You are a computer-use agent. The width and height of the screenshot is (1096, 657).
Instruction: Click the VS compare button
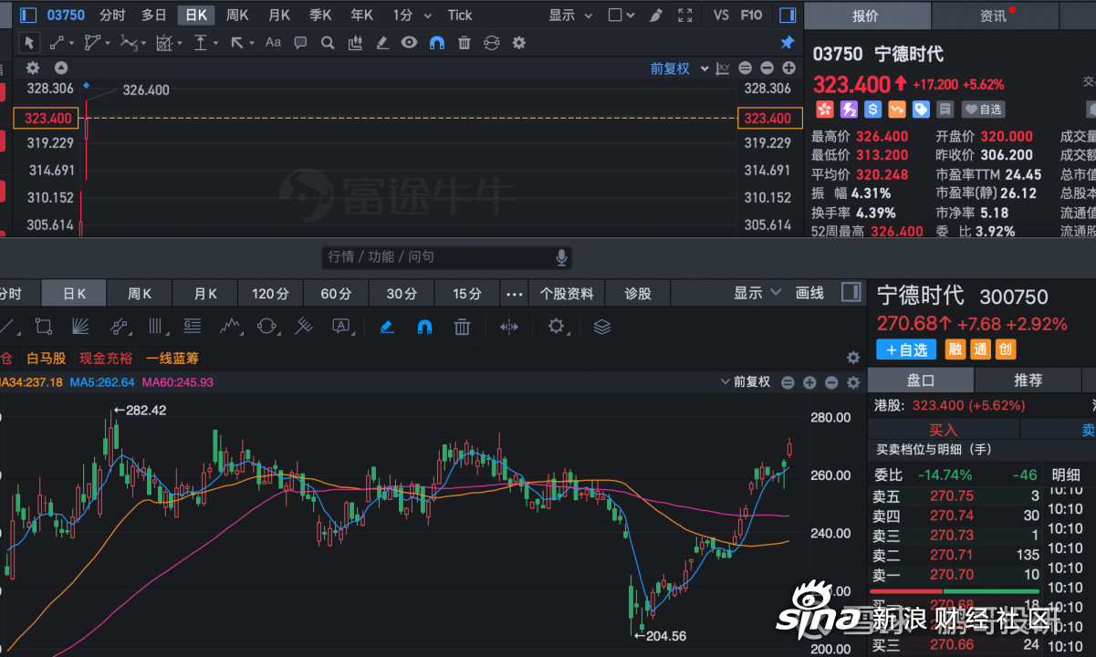(x=721, y=15)
